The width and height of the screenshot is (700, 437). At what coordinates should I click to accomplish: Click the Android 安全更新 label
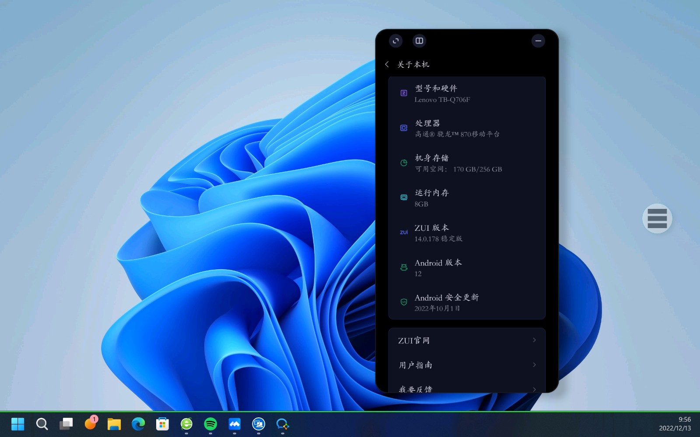click(x=447, y=298)
